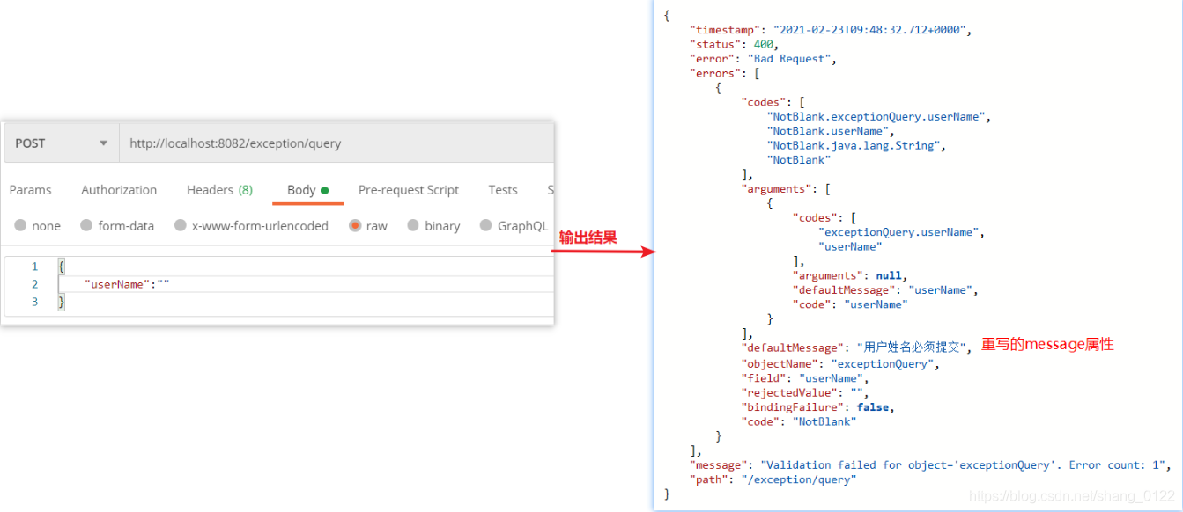Click line 2 of body editor
The image size is (1183, 512).
(306, 284)
